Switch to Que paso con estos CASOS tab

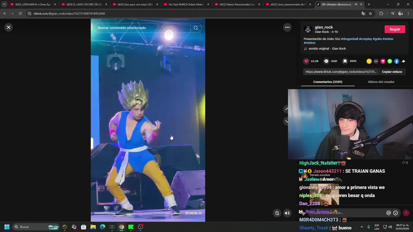click(x=136, y=5)
